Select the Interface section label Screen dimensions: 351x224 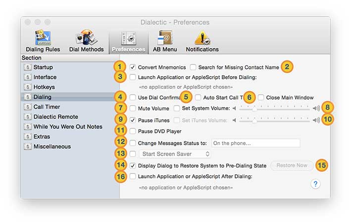[45, 77]
